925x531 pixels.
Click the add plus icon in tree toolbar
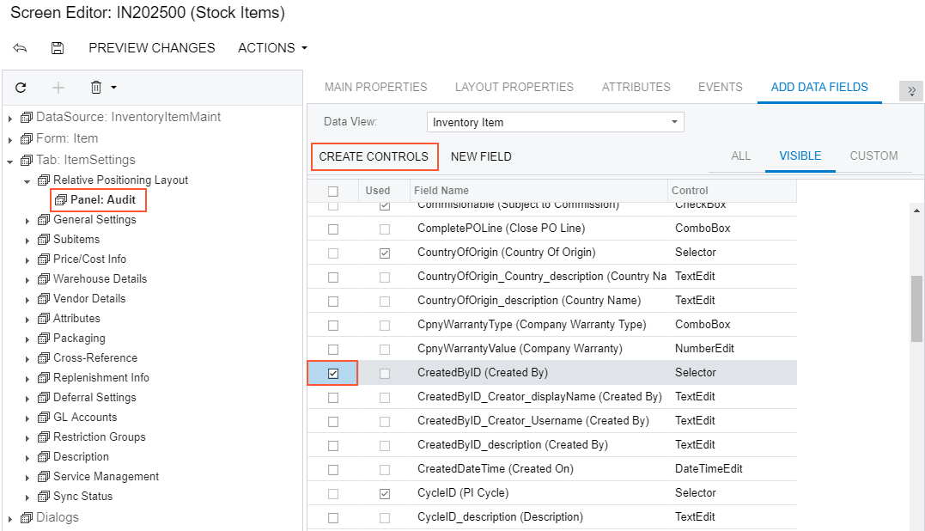click(x=58, y=88)
